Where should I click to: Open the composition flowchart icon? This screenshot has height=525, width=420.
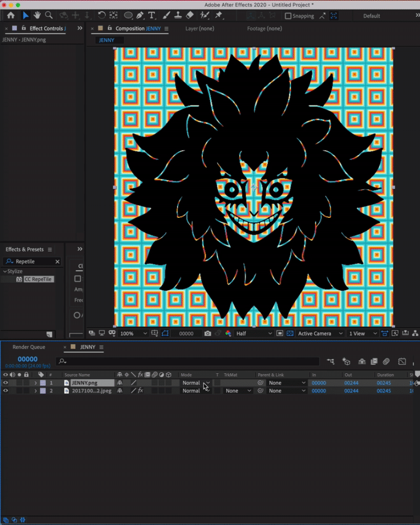coord(415,333)
